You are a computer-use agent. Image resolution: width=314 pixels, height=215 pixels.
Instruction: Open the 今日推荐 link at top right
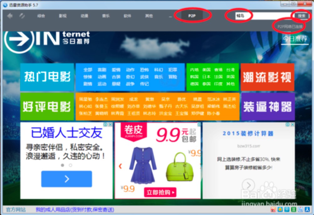[295, 39]
